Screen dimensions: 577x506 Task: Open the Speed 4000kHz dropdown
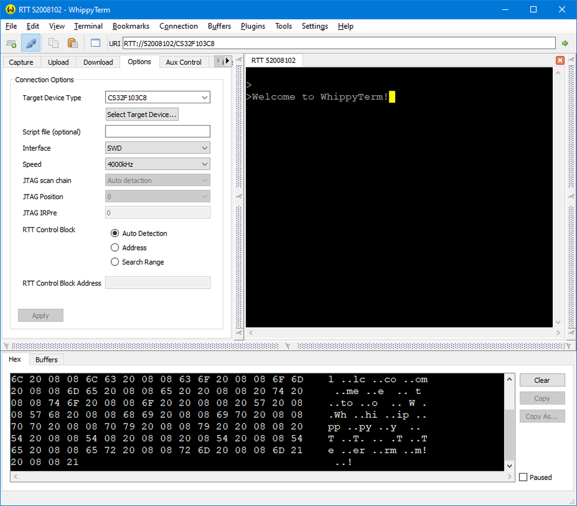pos(158,164)
